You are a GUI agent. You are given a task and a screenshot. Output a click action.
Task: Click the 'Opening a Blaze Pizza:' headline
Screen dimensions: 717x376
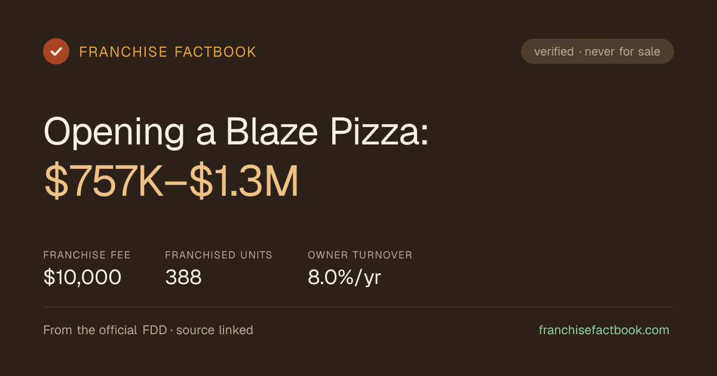[x=237, y=131]
